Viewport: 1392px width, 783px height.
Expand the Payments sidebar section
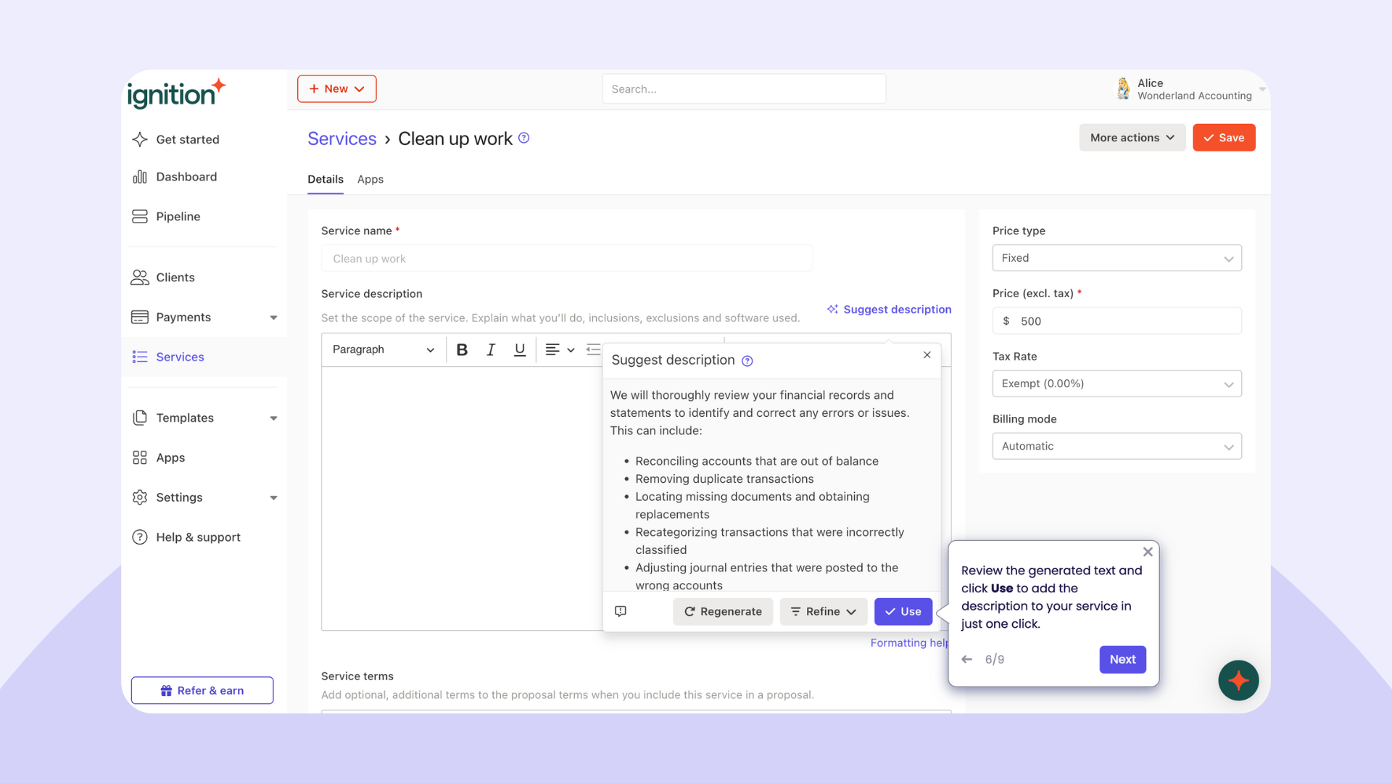click(x=273, y=318)
